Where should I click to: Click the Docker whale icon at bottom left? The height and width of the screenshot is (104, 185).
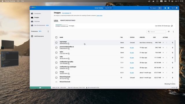pos(40,88)
